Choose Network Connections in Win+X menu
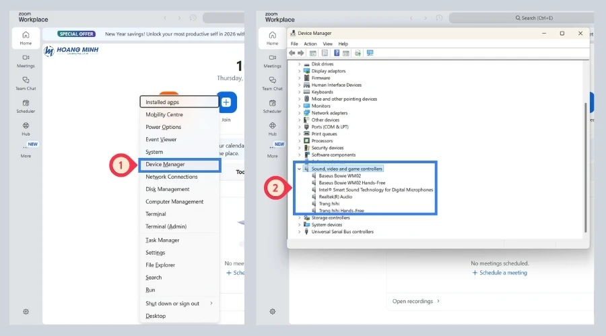The width and height of the screenshot is (606, 336). 179,177
